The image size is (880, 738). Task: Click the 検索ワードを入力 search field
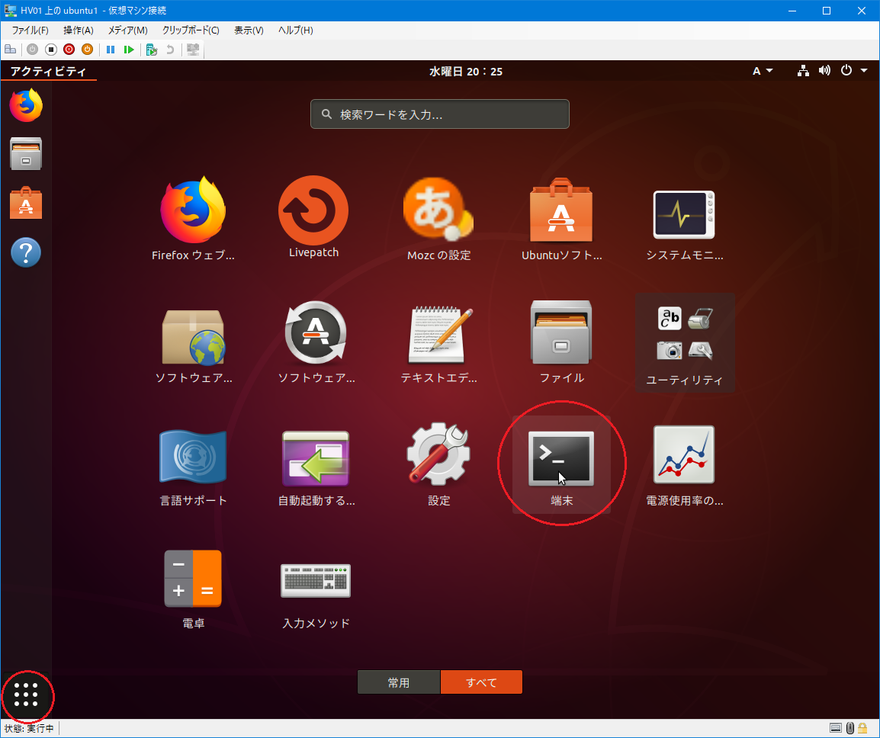(x=440, y=114)
